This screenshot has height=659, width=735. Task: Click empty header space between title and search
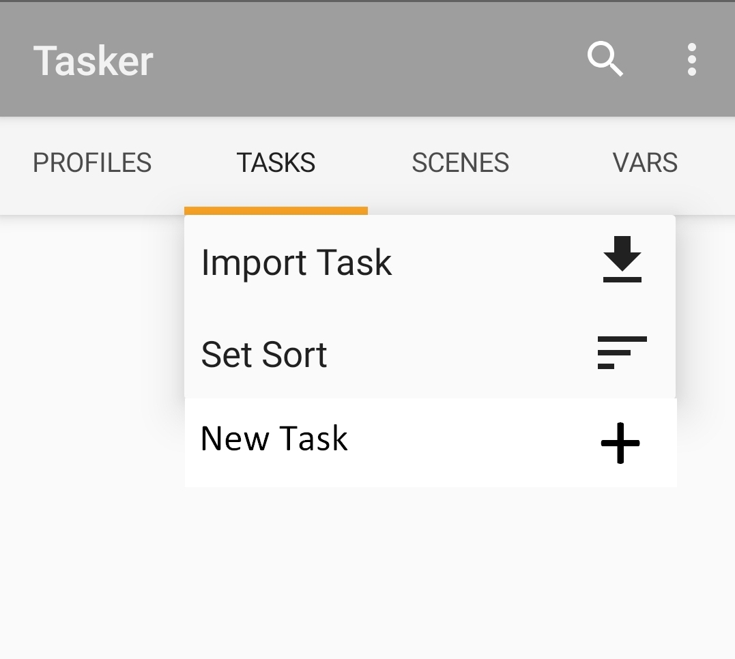369,60
